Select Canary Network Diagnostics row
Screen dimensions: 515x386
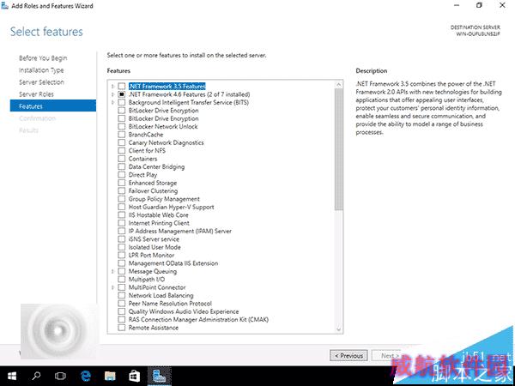click(x=167, y=142)
